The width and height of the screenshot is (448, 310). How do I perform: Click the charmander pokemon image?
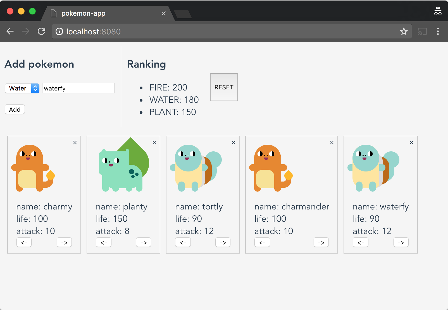click(x=271, y=168)
